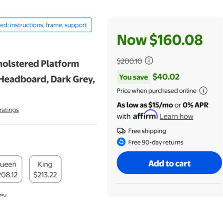Click the instructions, frame, support review tag

coord(46,25)
